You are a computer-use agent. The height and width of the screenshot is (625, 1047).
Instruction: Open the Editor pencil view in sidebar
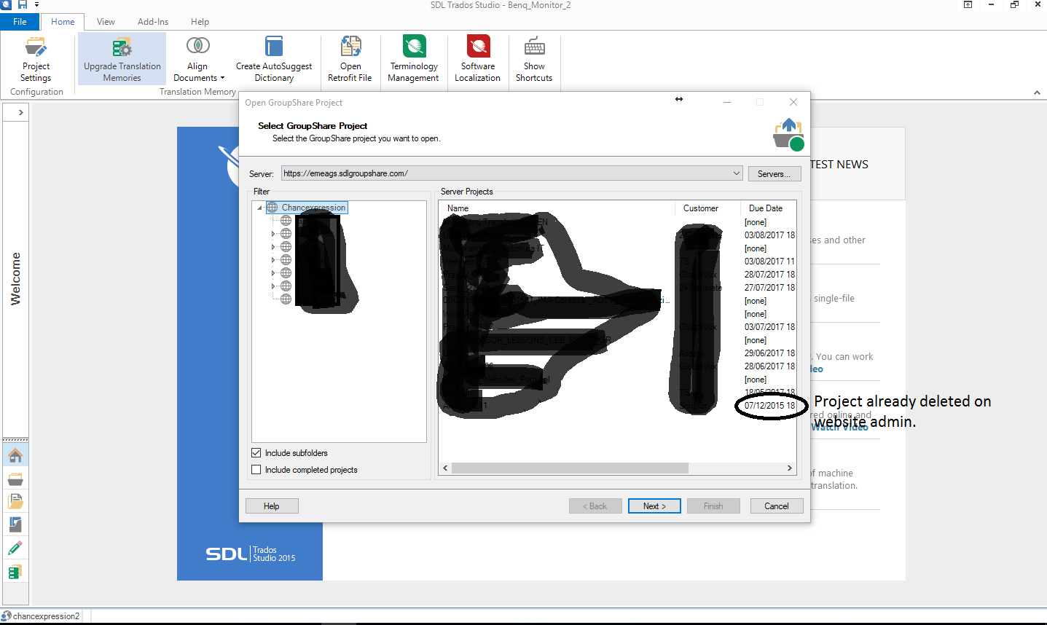pos(15,549)
